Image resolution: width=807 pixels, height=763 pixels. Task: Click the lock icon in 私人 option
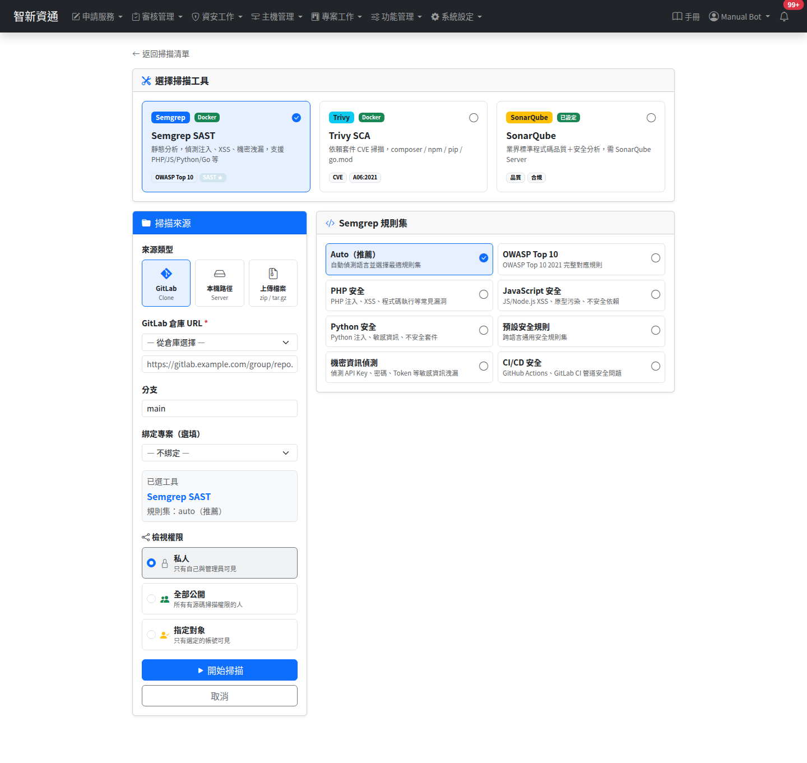[165, 563]
